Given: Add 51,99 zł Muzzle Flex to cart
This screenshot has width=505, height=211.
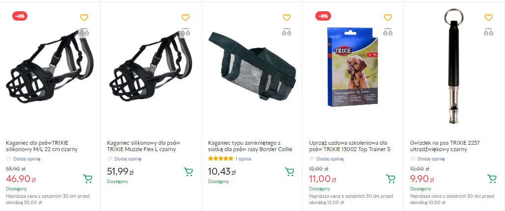Looking at the screenshot, I should [189, 172].
